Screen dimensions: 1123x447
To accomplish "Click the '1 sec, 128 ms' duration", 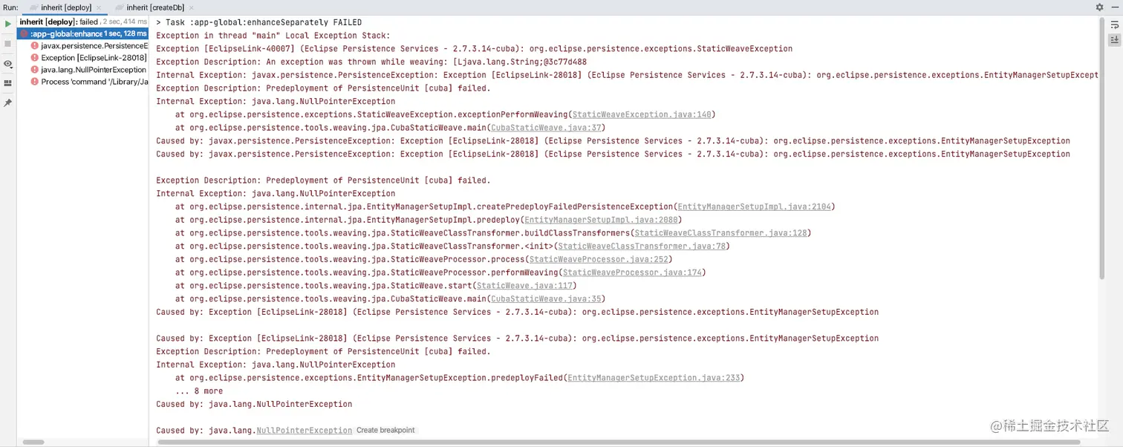I will (x=126, y=34).
